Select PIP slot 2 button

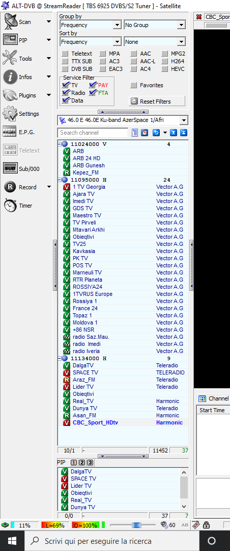(x=82, y=462)
